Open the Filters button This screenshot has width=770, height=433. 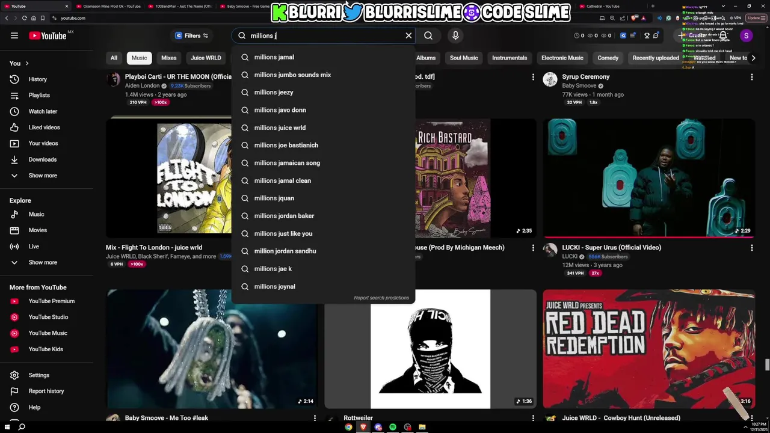point(191,35)
